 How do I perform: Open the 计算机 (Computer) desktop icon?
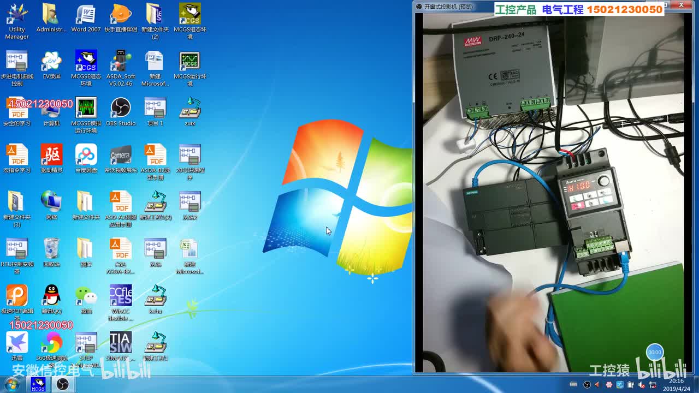point(51,112)
